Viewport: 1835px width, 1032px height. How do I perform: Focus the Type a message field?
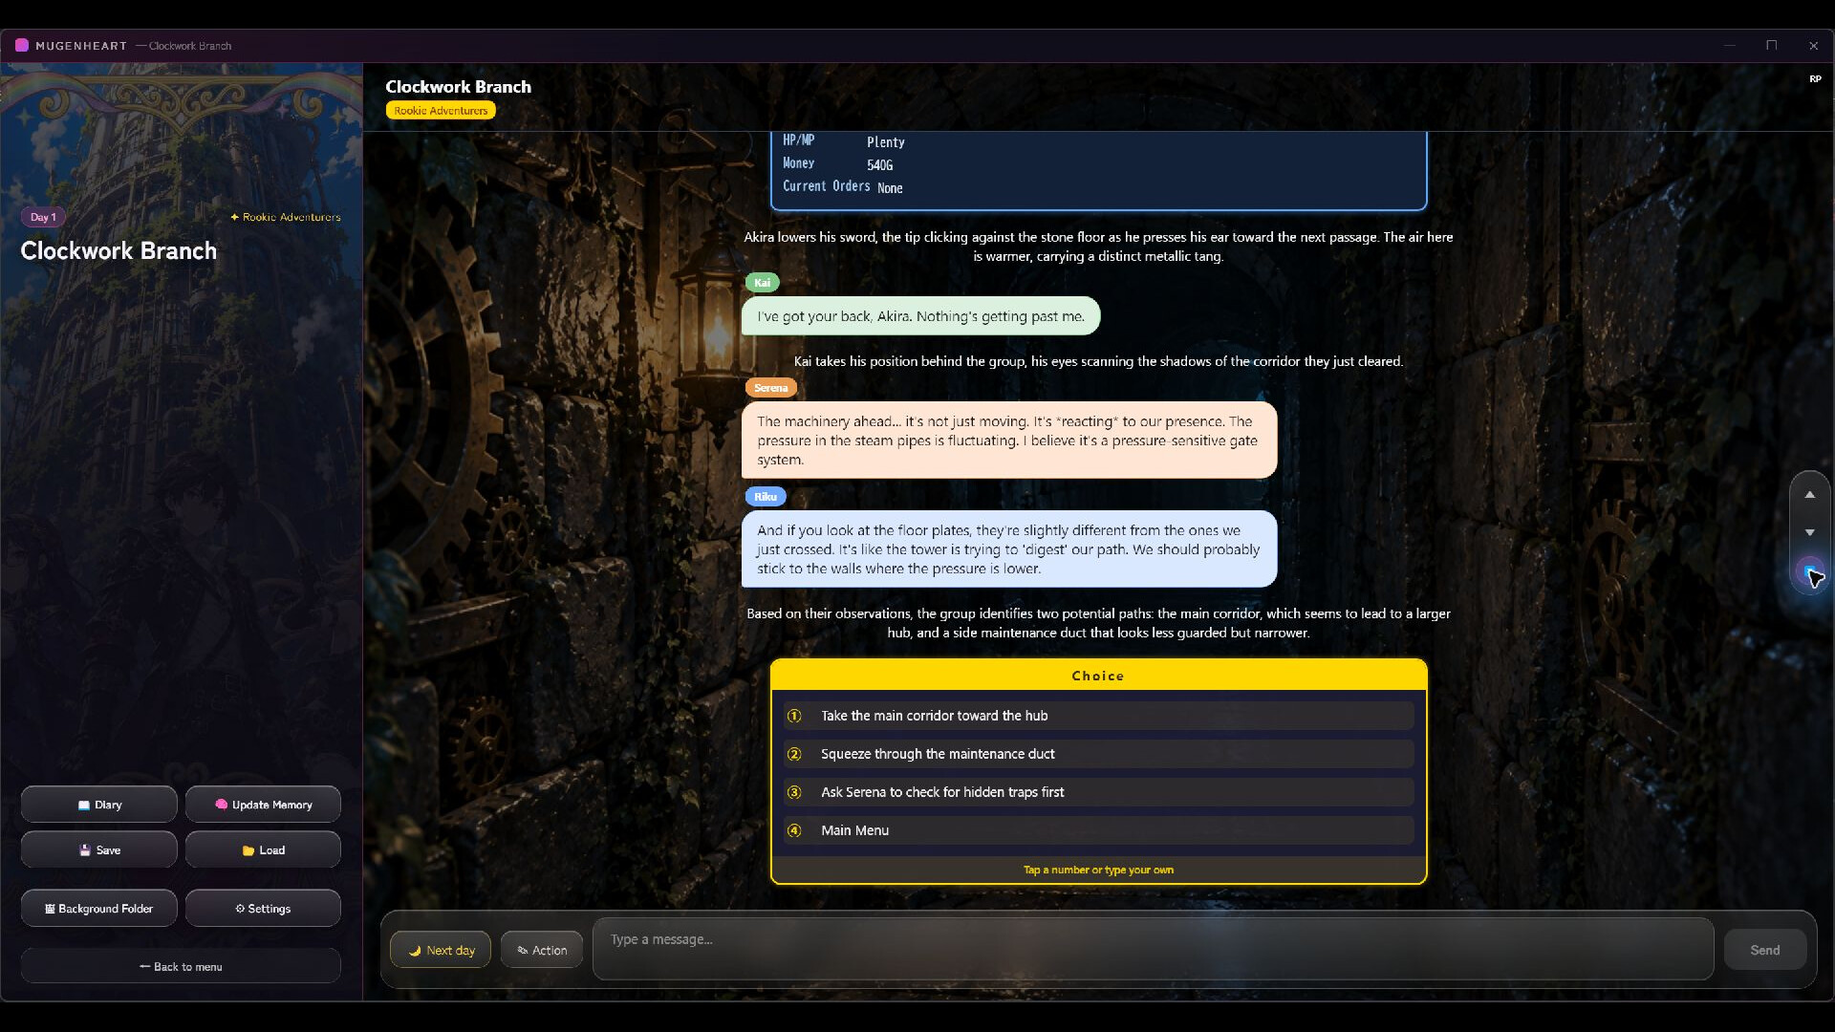(x=1153, y=949)
